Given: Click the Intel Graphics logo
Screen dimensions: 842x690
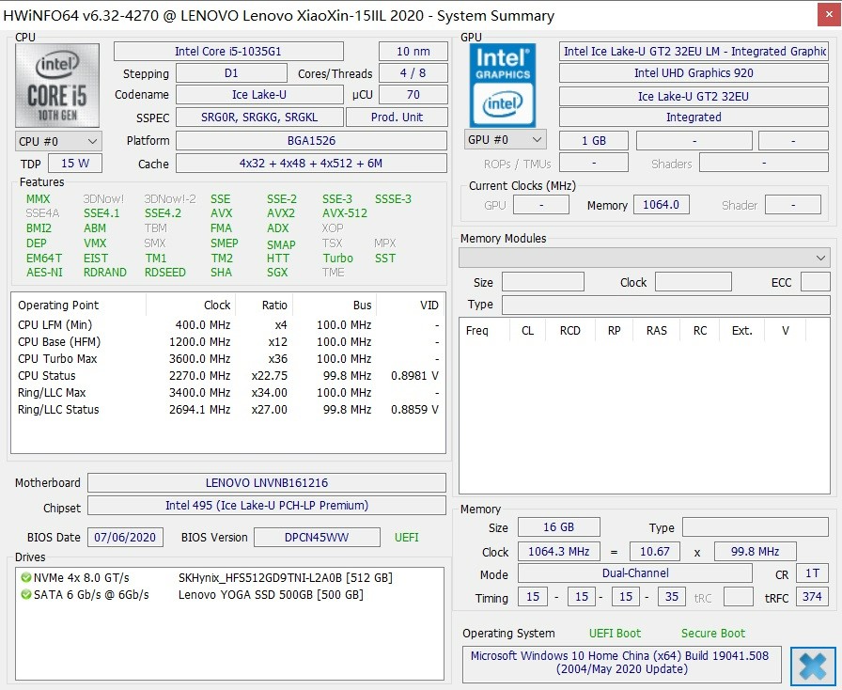Looking at the screenshot, I should [503, 85].
